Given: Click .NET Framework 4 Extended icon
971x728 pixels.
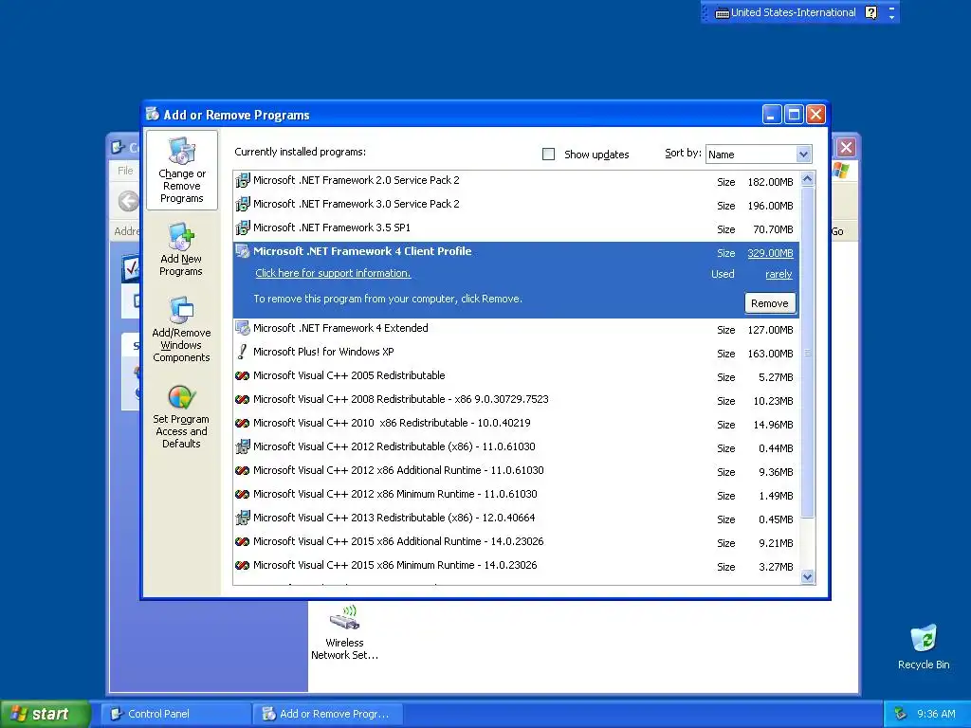Looking at the screenshot, I should coord(243,328).
